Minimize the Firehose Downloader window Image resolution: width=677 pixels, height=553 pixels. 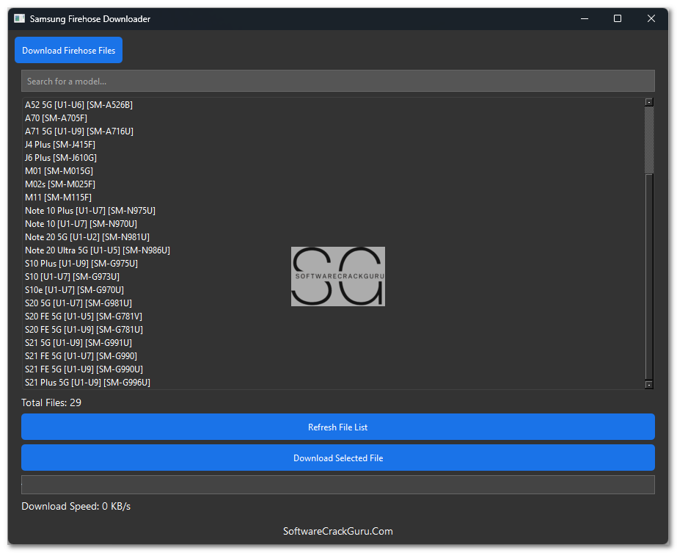coord(584,18)
